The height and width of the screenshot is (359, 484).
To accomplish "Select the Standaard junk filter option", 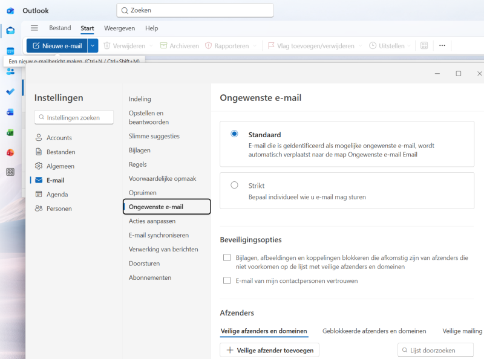I will (x=234, y=134).
